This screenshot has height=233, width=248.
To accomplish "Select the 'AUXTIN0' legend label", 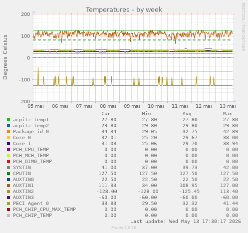I will [x=23, y=180].
